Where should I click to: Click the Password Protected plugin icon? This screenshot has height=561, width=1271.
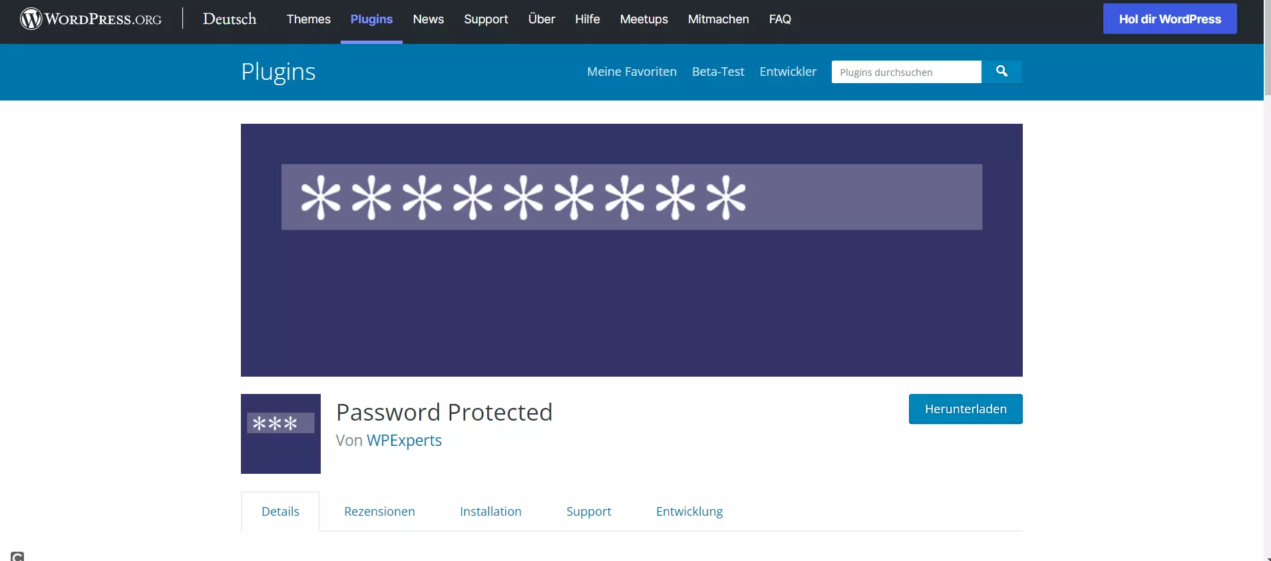point(280,433)
